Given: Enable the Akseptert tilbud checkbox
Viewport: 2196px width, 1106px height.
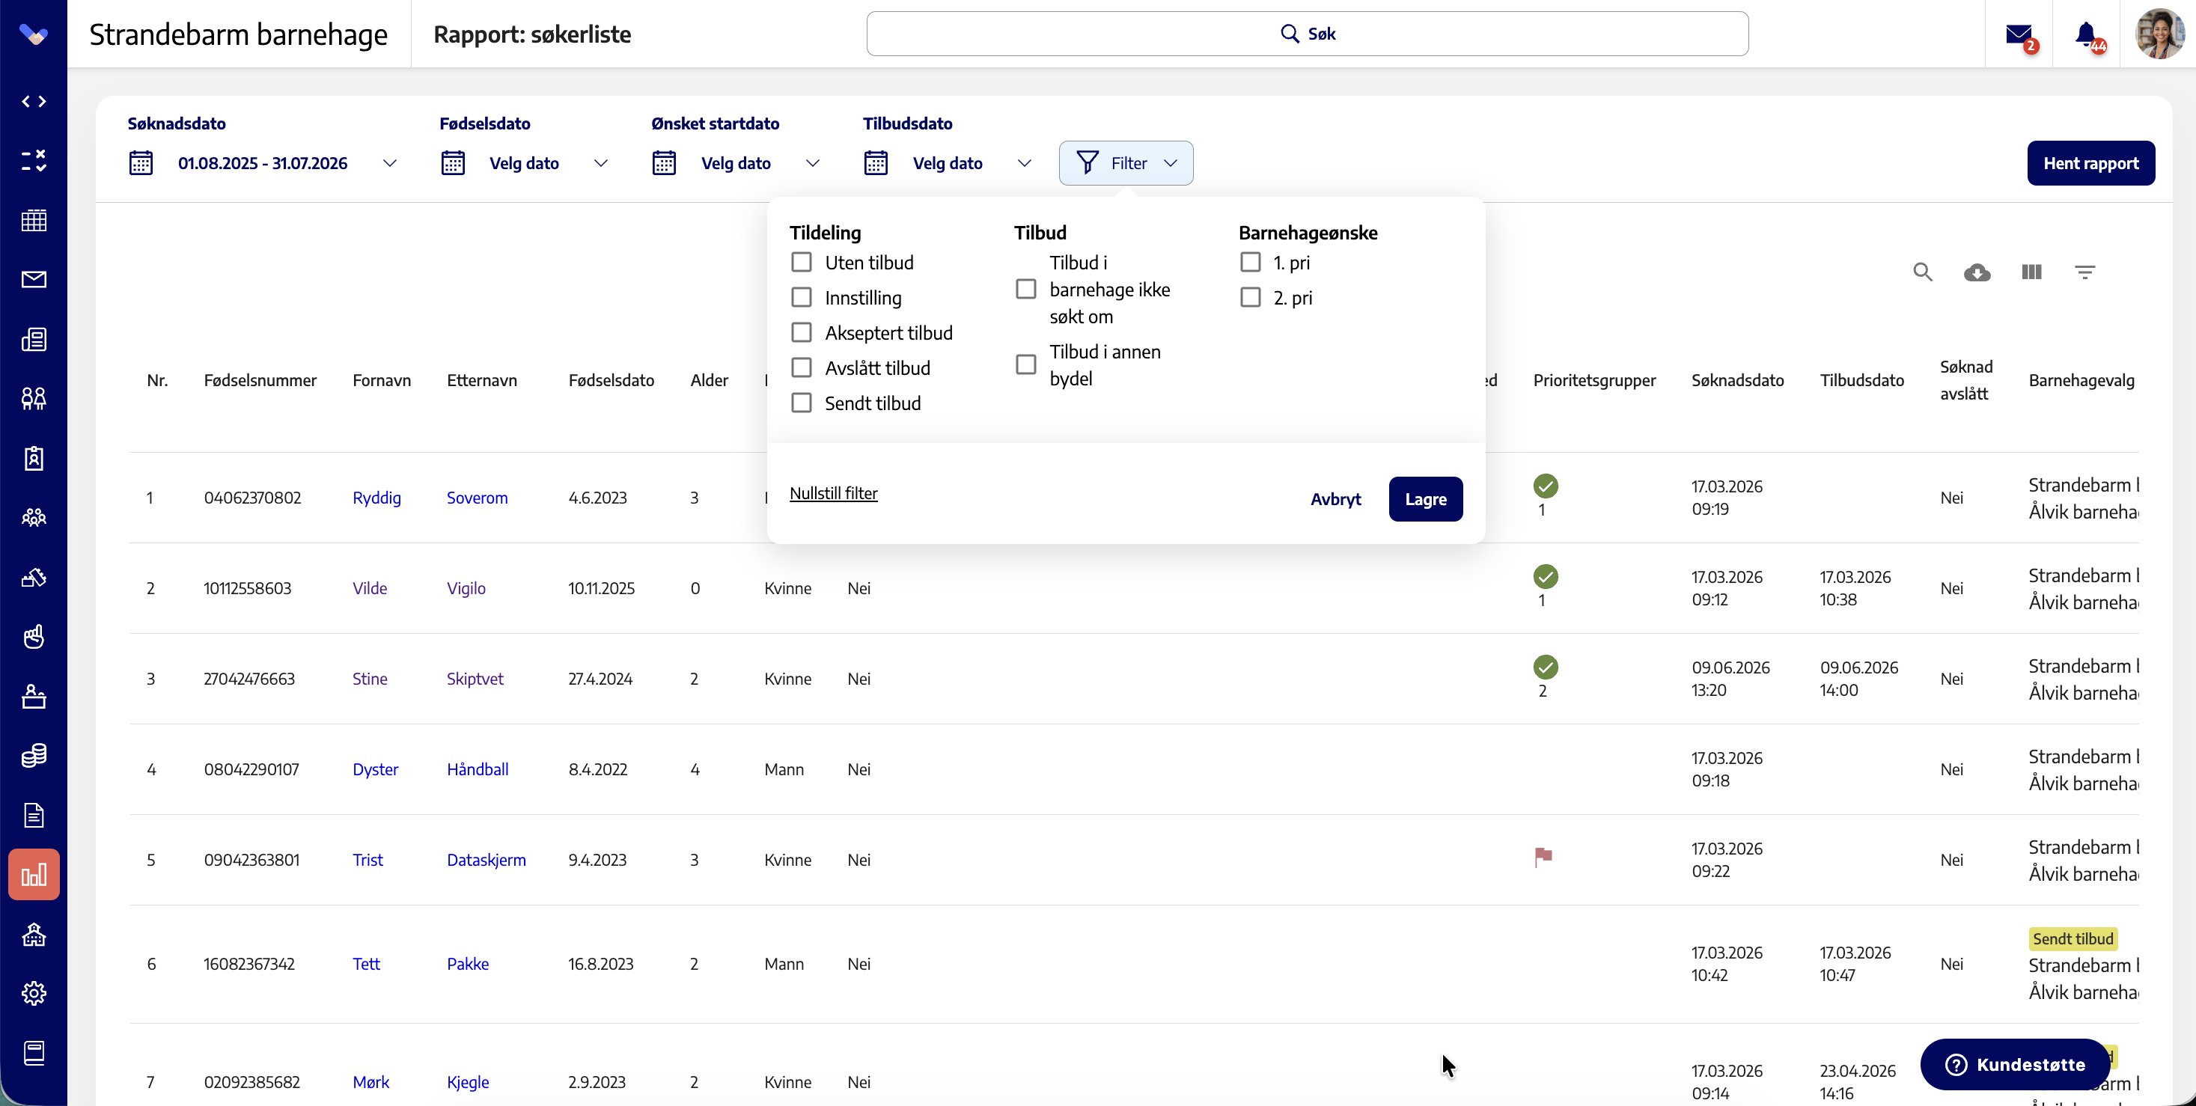Looking at the screenshot, I should (802, 333).
